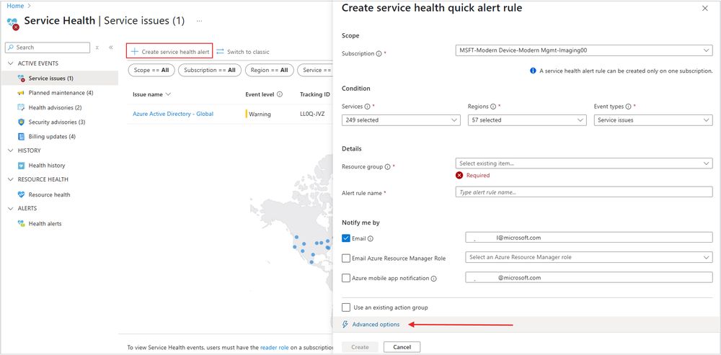Open the Resource group dropdown
This screenshot has width=721, height=355.
[x=583, y=163]
